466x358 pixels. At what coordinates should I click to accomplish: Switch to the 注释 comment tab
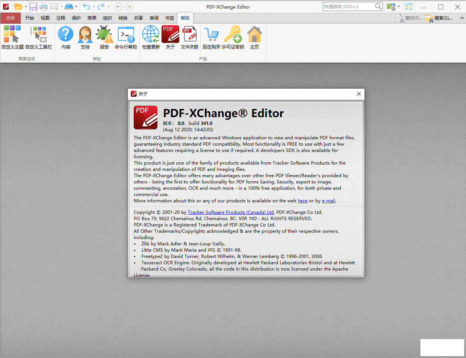tap(61, 18)
